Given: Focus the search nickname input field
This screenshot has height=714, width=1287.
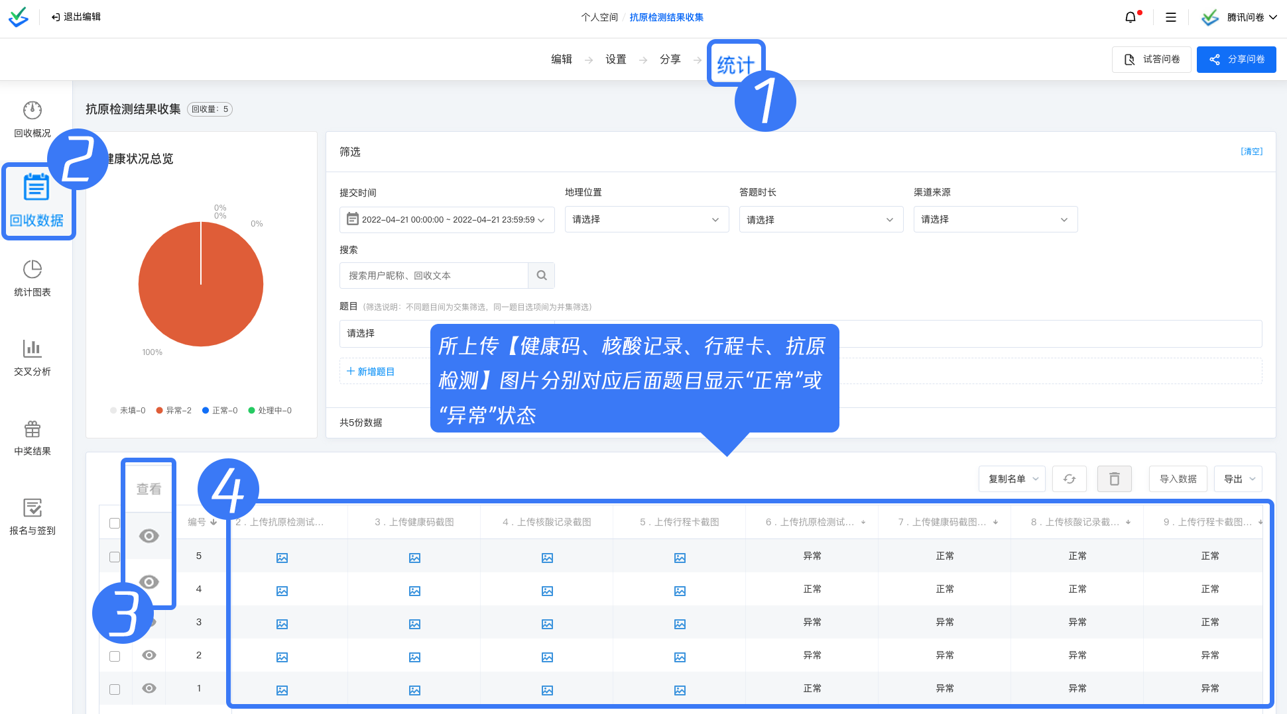Looking at the screenshot, I should pyautogui.click(x=434, y=276).
